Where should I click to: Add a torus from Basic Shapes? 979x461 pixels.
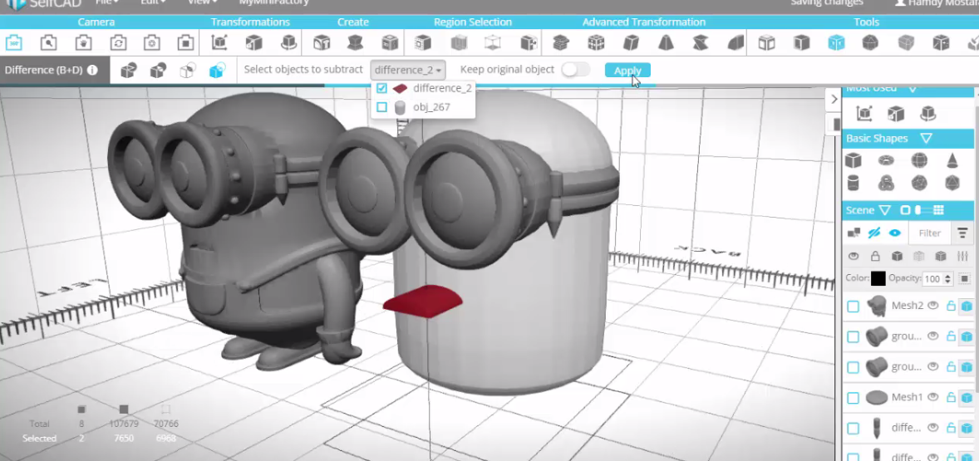(886, 161)
